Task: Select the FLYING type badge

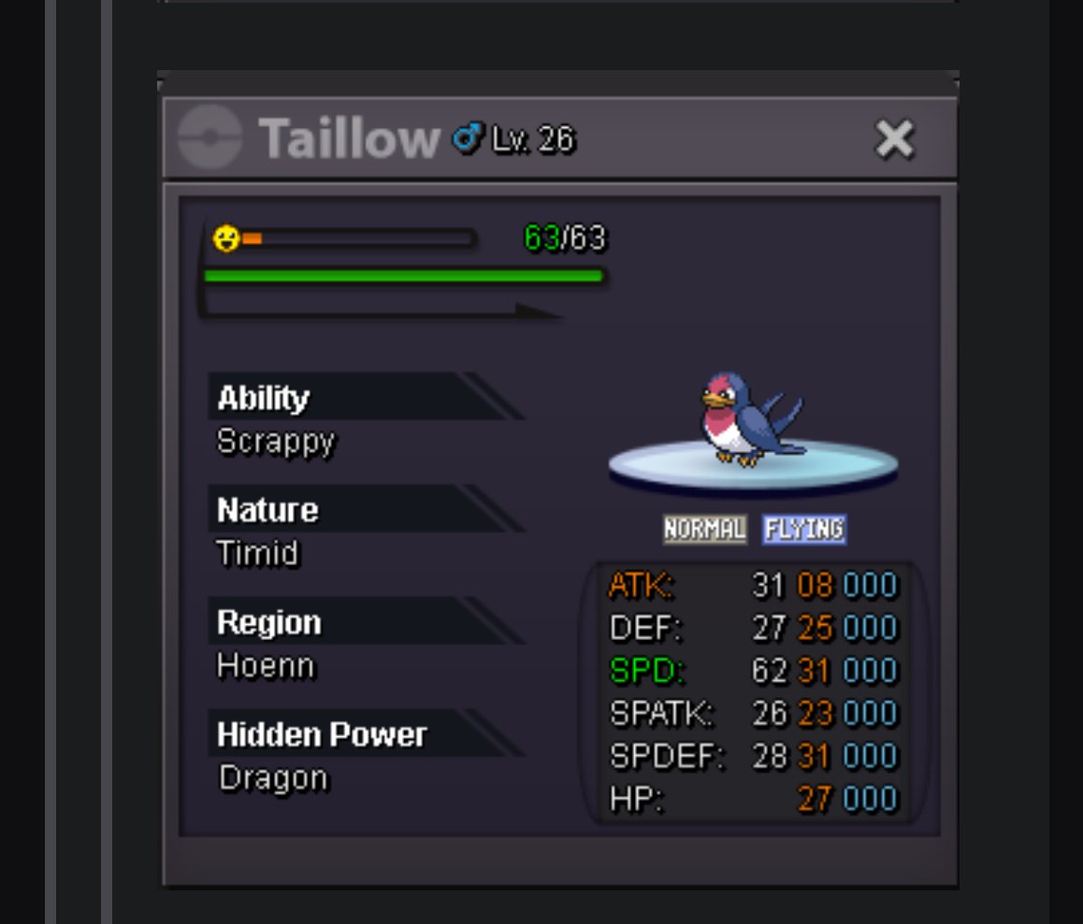Action: click(804, 530)
